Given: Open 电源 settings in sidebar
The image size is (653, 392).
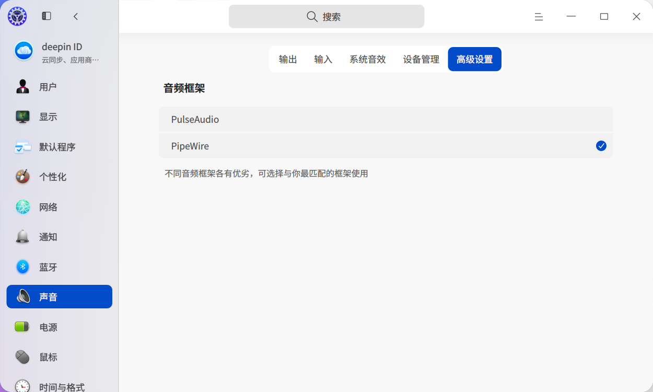Looking at the screenshot, I should [60, 327].
